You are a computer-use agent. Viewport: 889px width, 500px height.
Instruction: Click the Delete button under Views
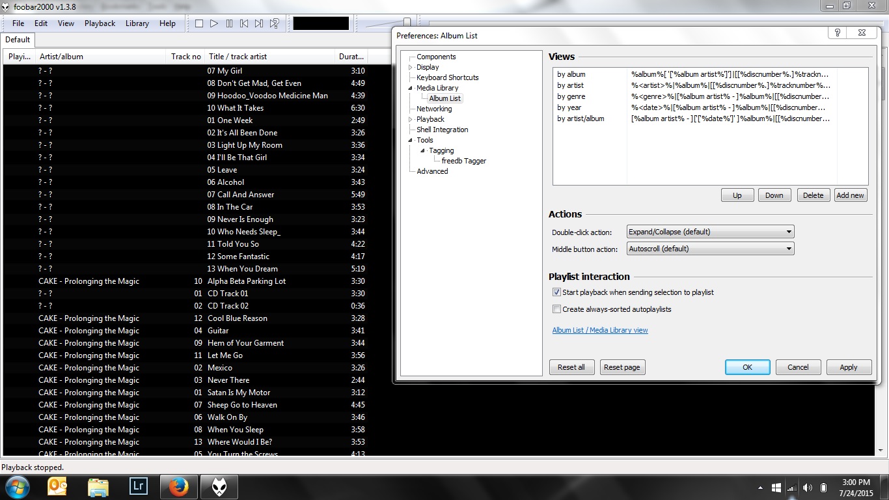814,195
